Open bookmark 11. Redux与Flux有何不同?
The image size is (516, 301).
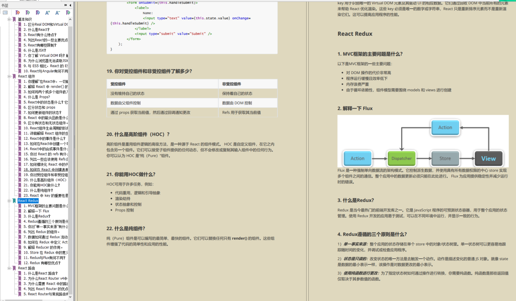(45, 258)
